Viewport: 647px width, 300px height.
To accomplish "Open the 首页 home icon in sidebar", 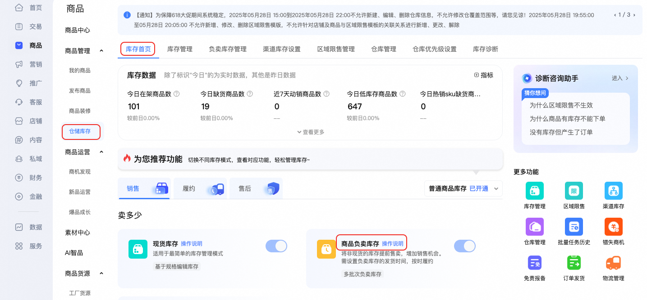I will click(x=19, y=8).
